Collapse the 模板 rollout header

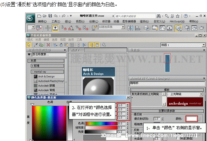pyautogui.click(x=167, y=90)
